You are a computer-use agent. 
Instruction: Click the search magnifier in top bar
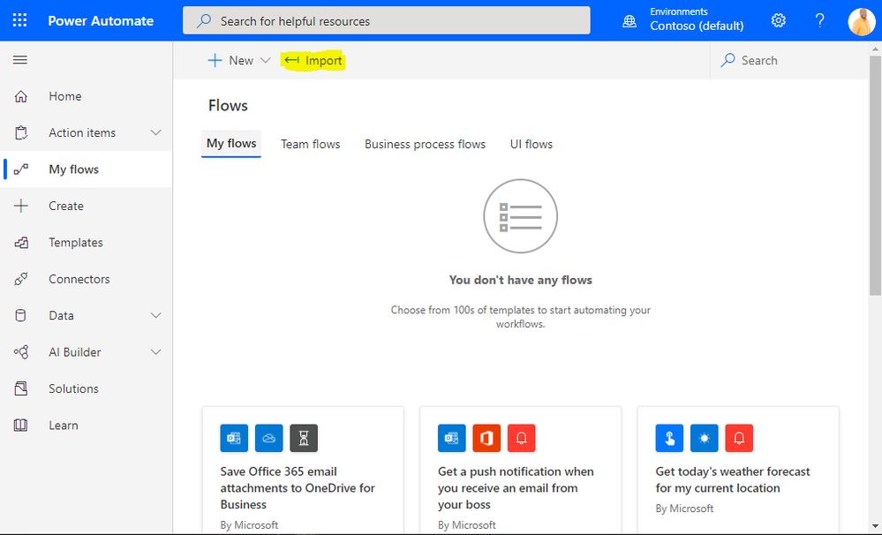pyautogui.click(x=204, y=21)
